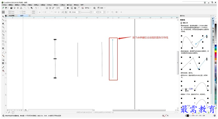
Task: Select the Artistic Media tool
Action: tap(3, 35)
